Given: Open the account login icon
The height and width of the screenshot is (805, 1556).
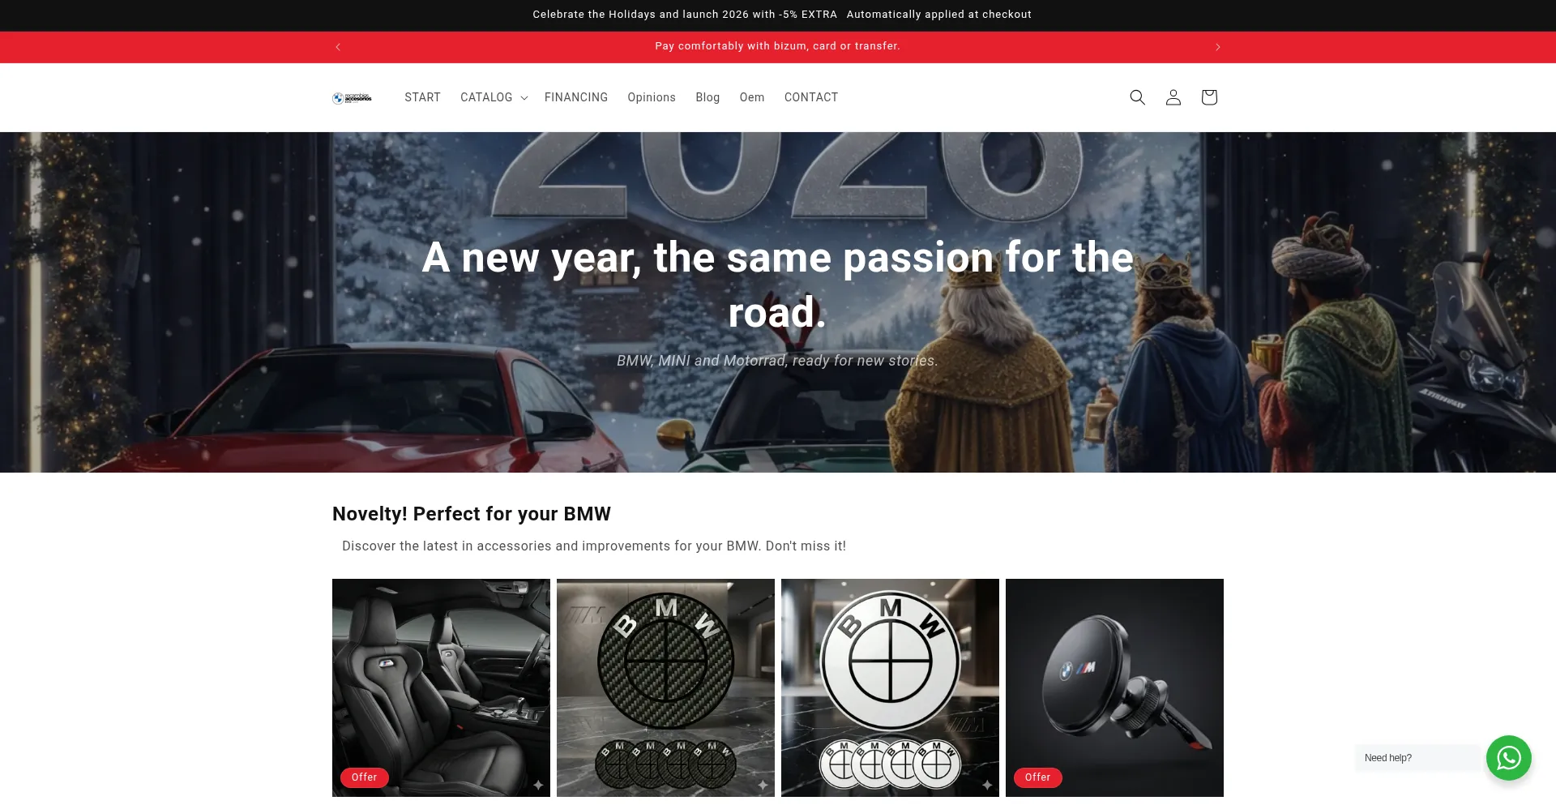Looking at the screenshot, I should pyautogui.click(x=1173, y=97).
